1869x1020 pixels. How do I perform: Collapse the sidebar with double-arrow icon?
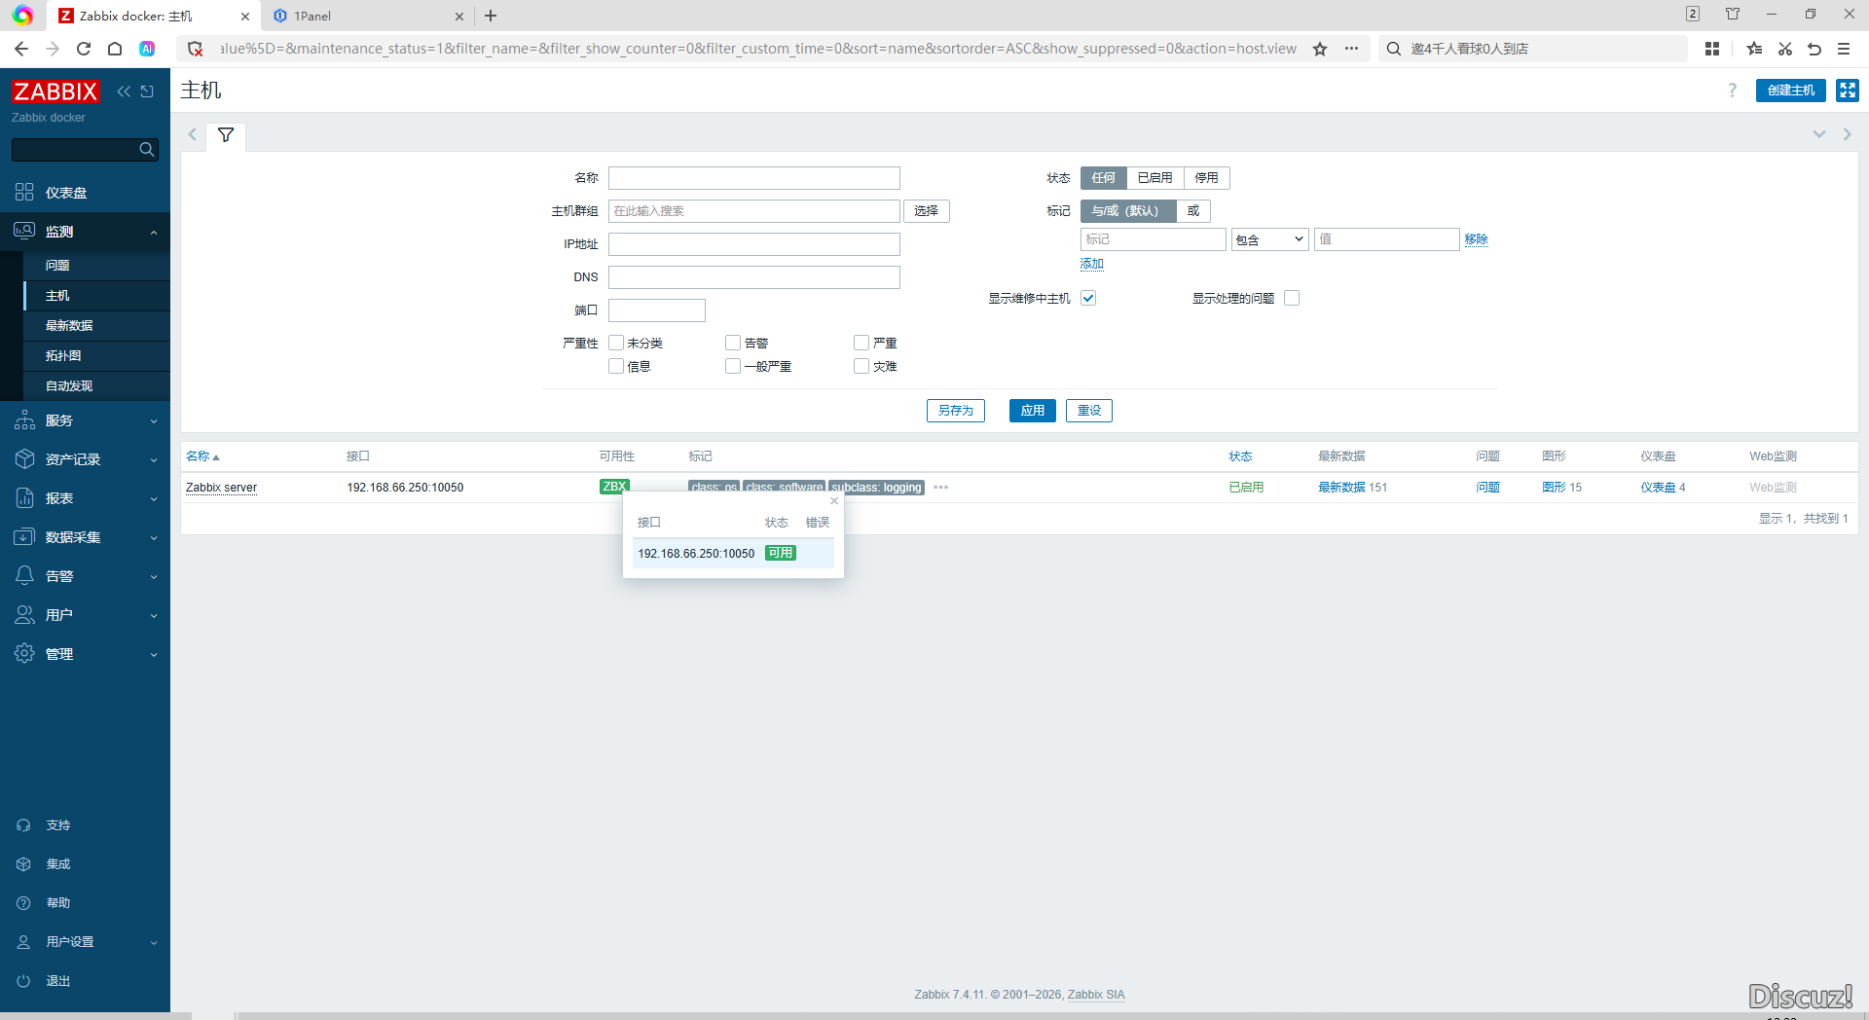pyautogui.click(x=124, y=91)
